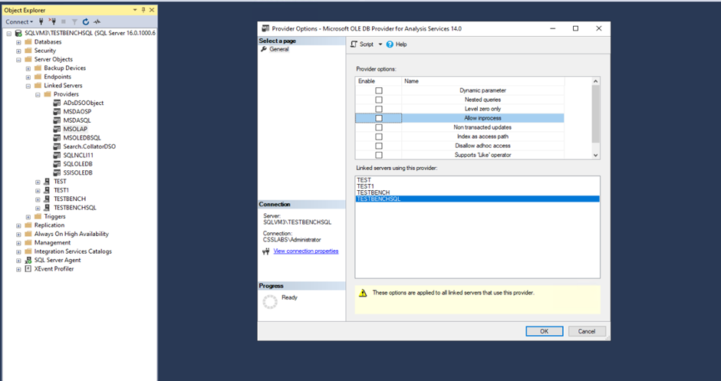Enable the Non transacted updates checkbox
This screenshot has height=381, width=721.
(x=379, y=127)
